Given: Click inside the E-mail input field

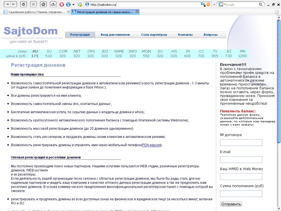Looking at the screenshot, I should tap(241, 159).
